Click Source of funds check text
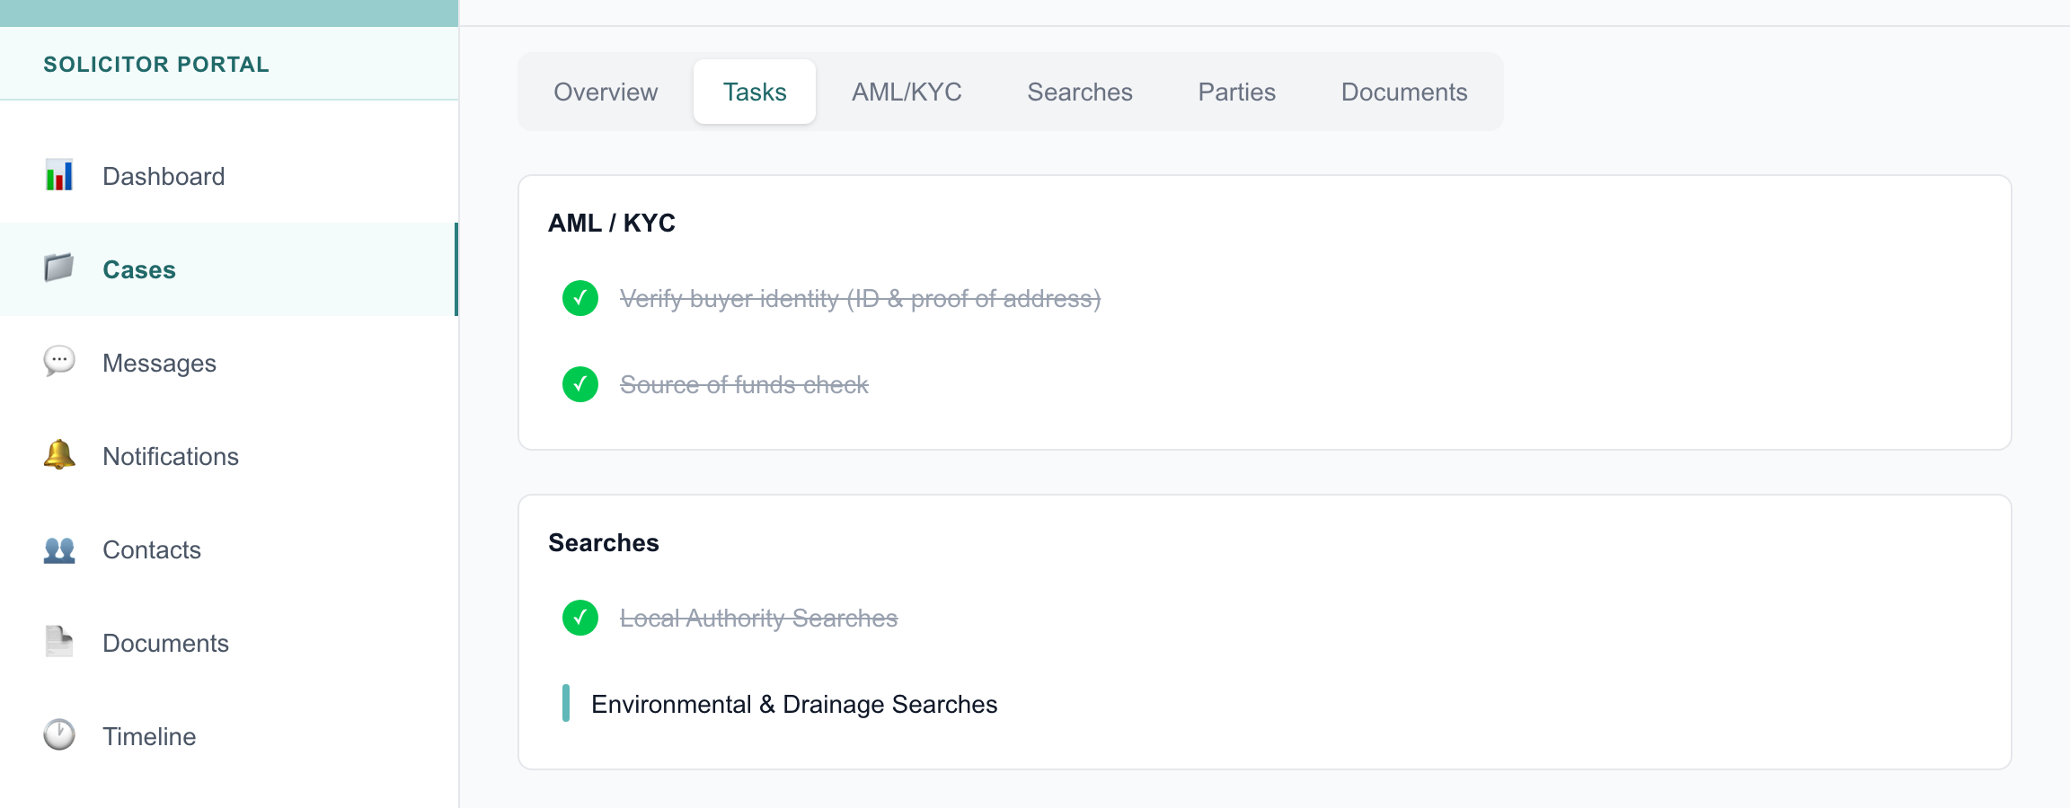Image resolution: width=2070 pixels, height=808 pixels. pyautogui.click(x=744, y=384)
